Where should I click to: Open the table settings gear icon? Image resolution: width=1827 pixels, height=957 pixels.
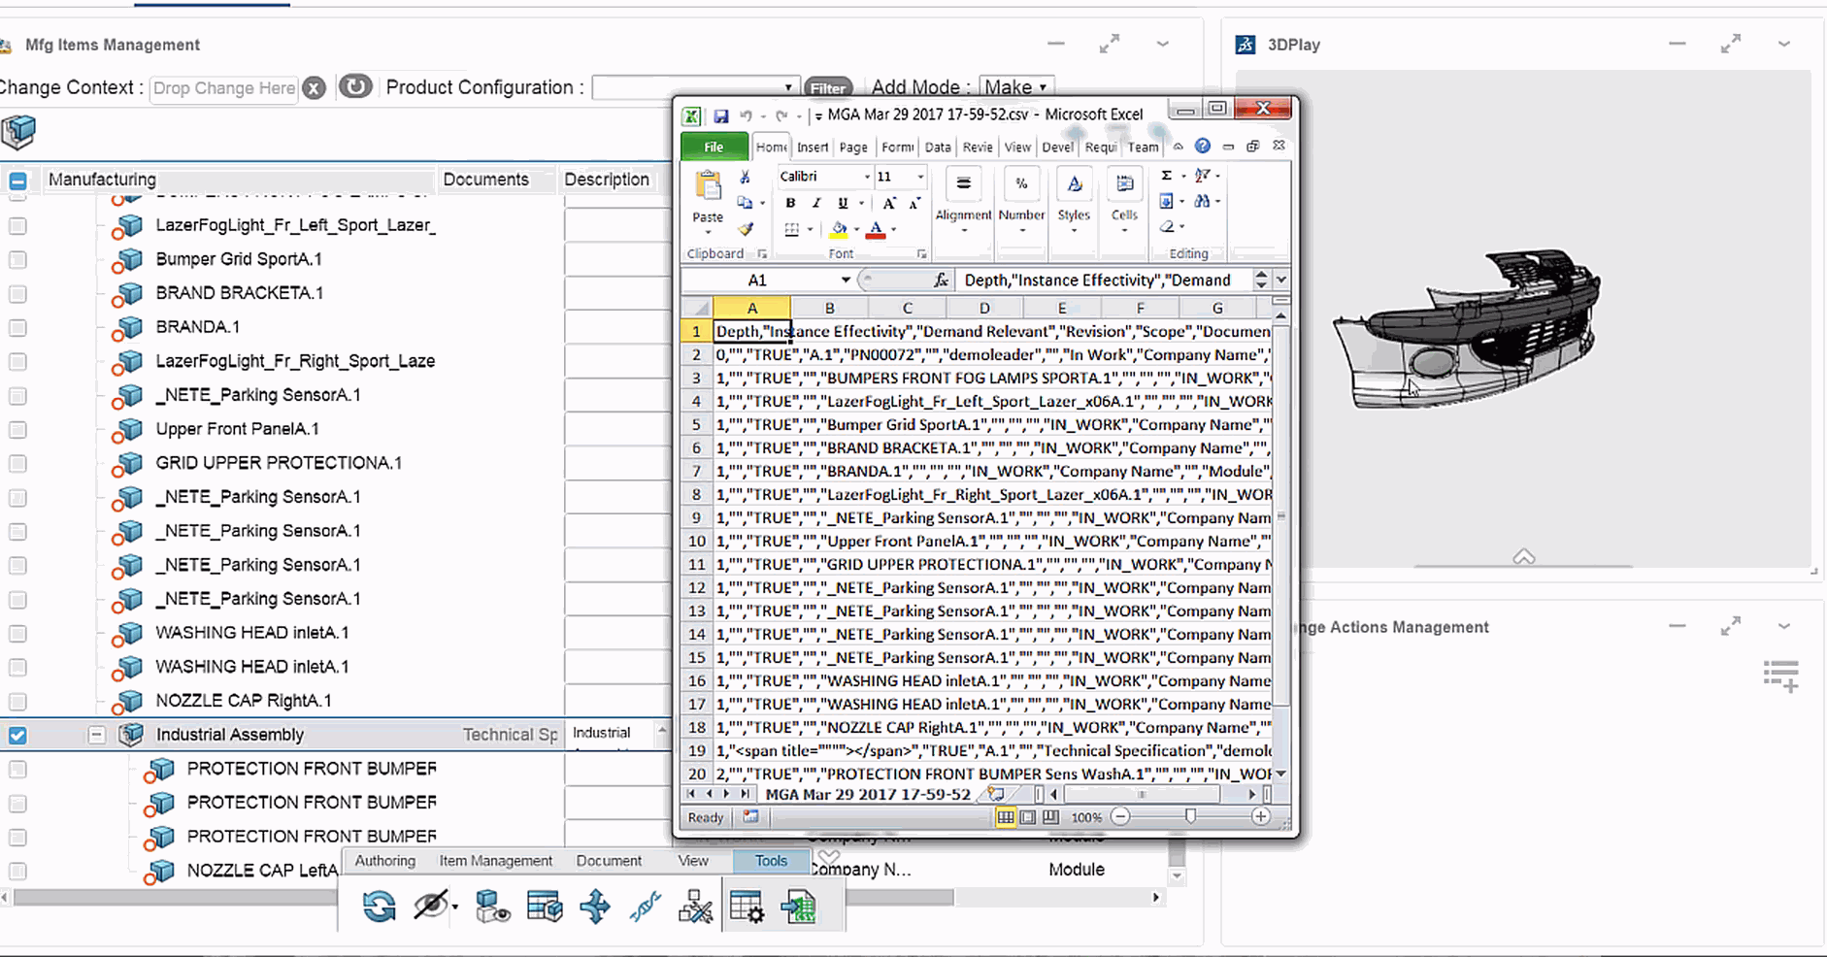tap(746, 907)
